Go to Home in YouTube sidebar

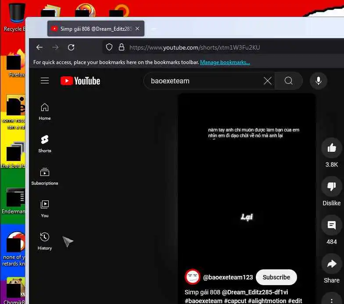point(45,111)
